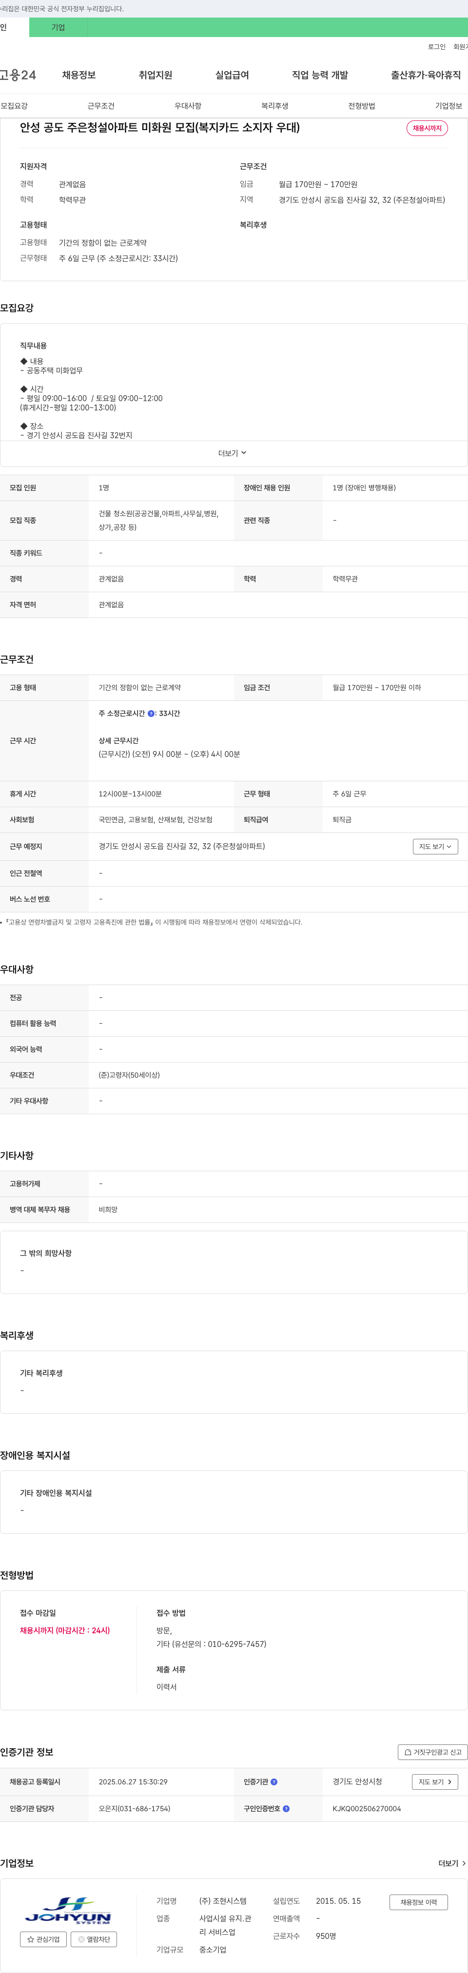Jump to 복리후생 section tab
This screenshot has height=1973, width=468.
[x=275, y=106]
